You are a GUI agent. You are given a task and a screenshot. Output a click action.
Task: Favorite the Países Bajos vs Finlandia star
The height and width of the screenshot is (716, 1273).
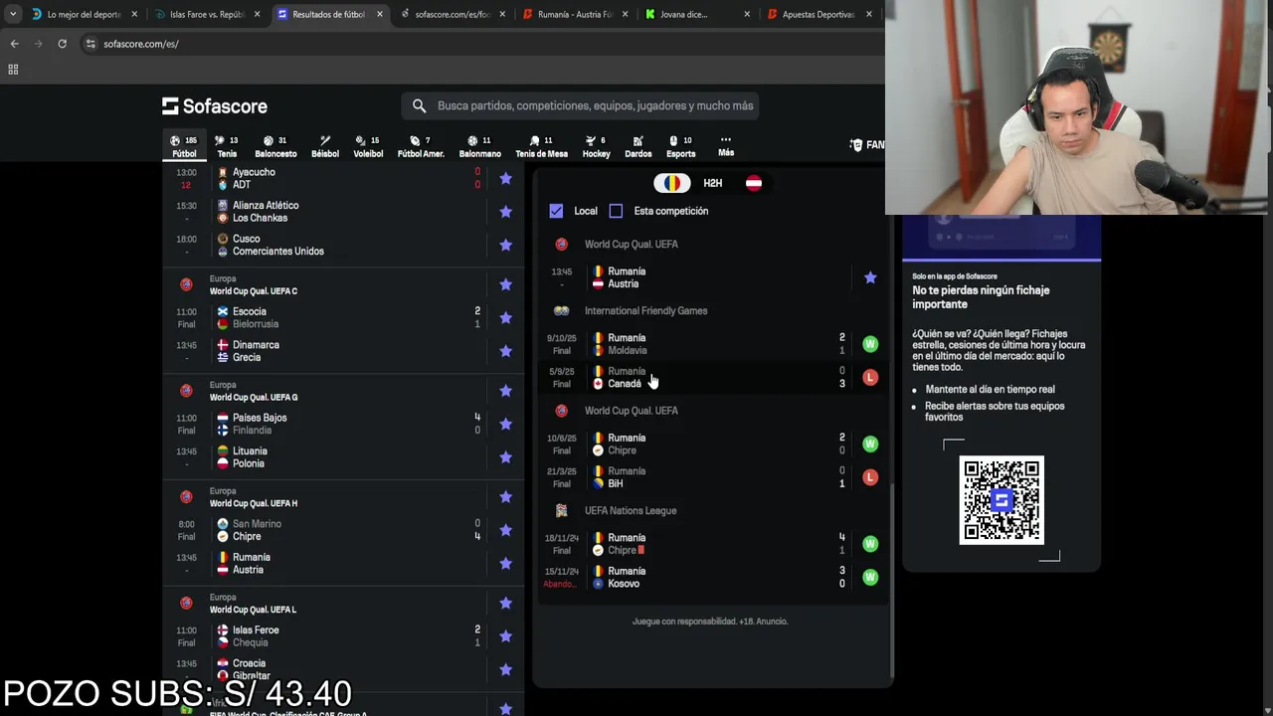pos(505,424)
